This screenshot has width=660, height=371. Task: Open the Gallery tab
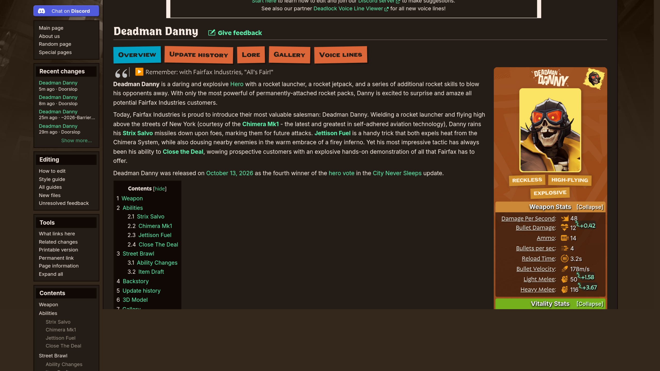(x=289, y=55)
